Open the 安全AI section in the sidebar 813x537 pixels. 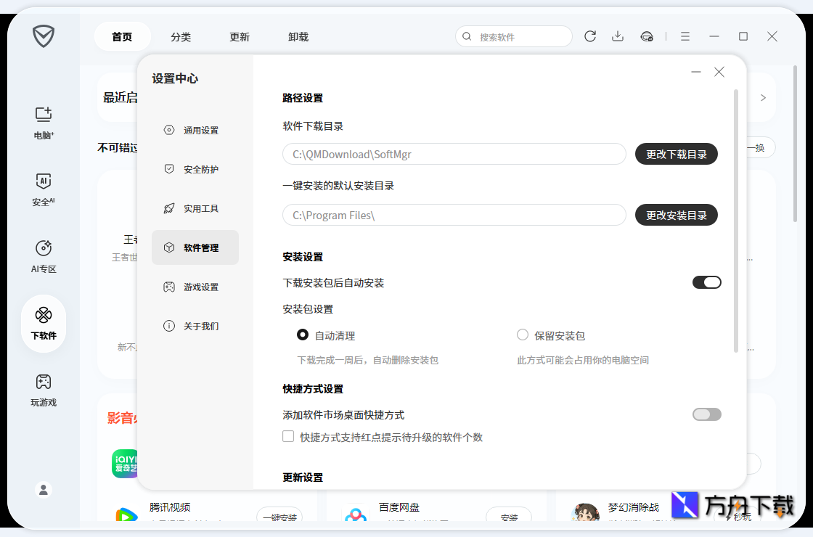[43, 189]
